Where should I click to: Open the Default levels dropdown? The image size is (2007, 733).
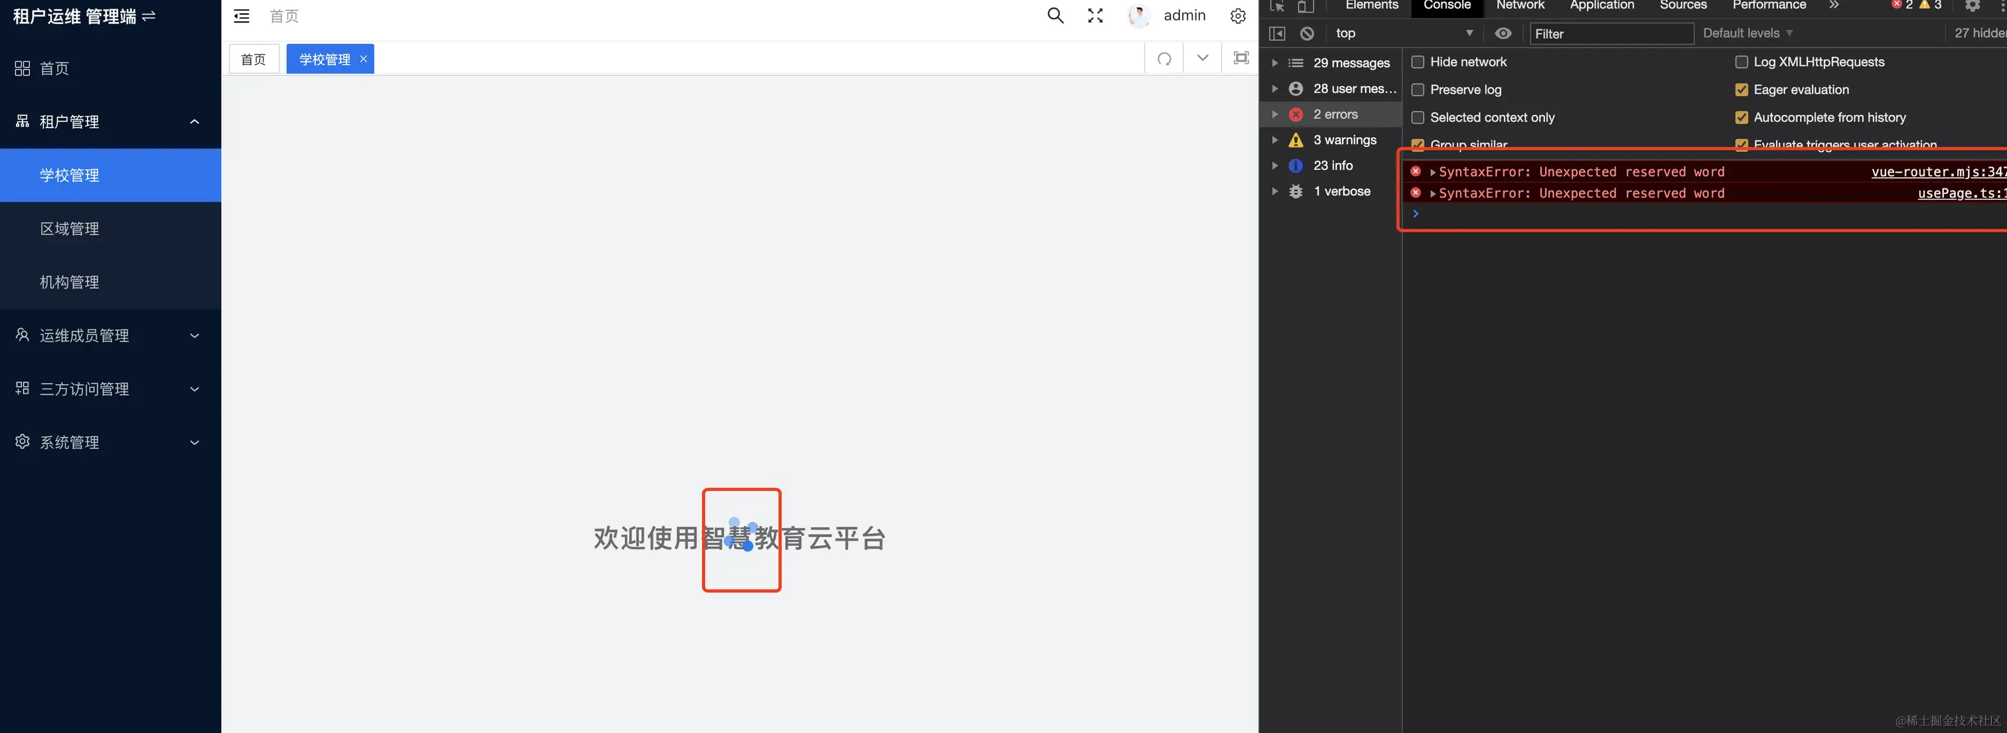pyautogui.click(x=1747, y=33)
